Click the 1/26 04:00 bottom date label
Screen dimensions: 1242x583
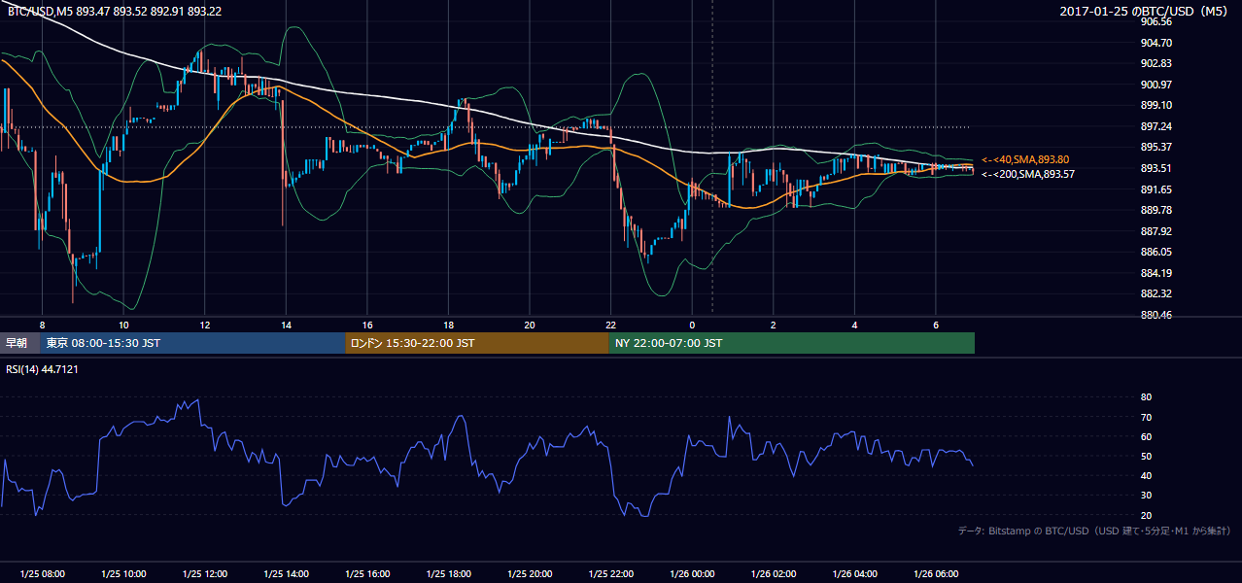click(x=854, y=574)
